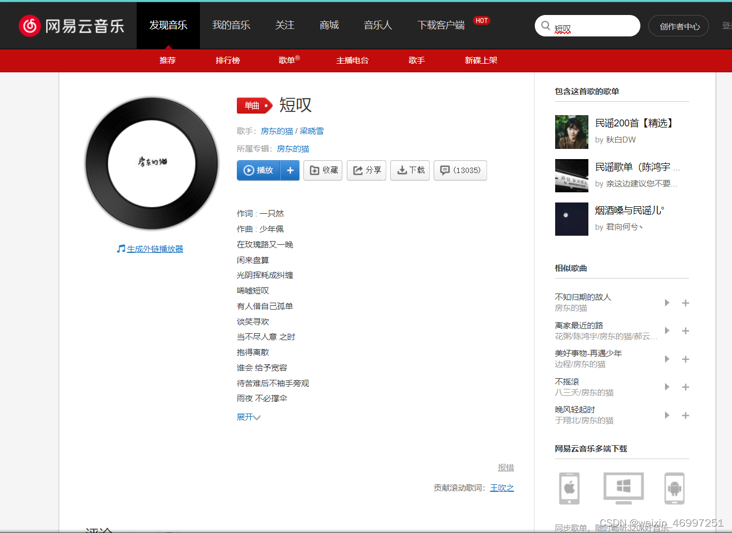The width and height of the screenshot is (732, 533).
Task: Play 晚风轻起时 from similar songs
Action: [x=667, y=415]
